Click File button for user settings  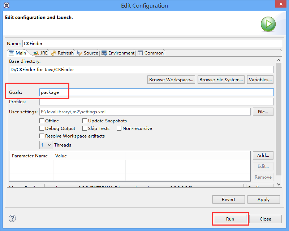point(263,112)
